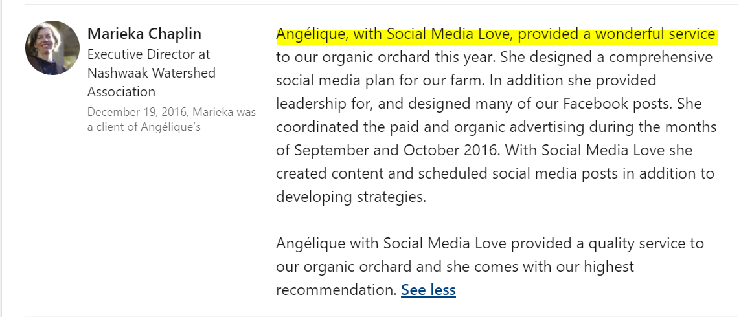Image resolution: width=741 pixels, height=317 pixels.
Task: Click the word "comprehensive" in the first paragraph
Action: [x=661, y=57]
